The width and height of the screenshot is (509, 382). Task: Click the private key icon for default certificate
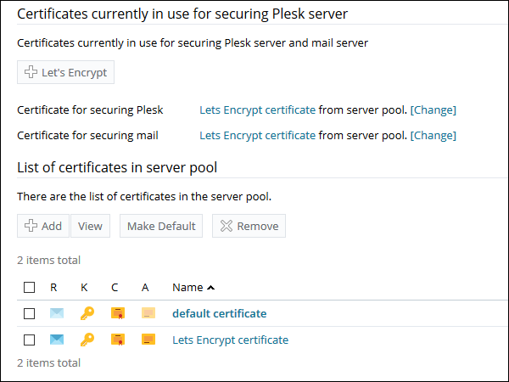click(x=87, y=313)
